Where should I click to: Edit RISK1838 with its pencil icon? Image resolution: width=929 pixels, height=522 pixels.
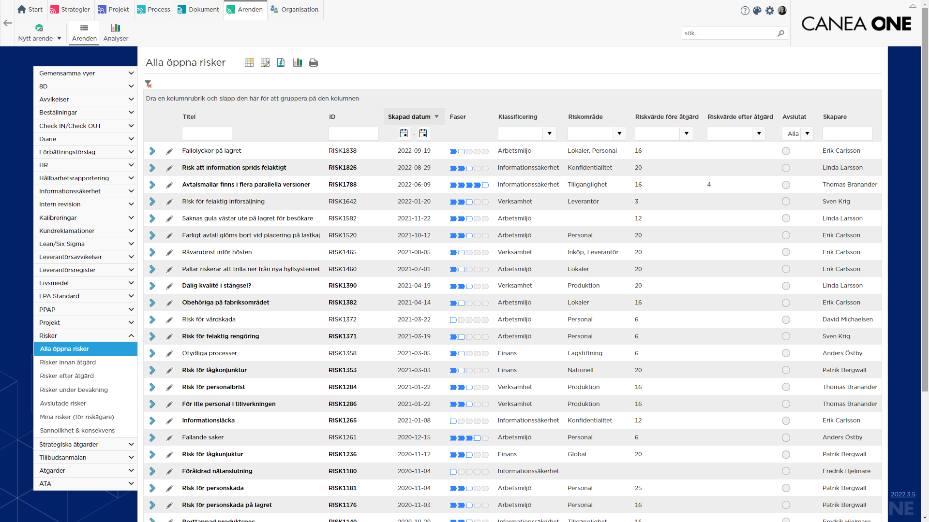pyautogui.click(x=169, y=151)
